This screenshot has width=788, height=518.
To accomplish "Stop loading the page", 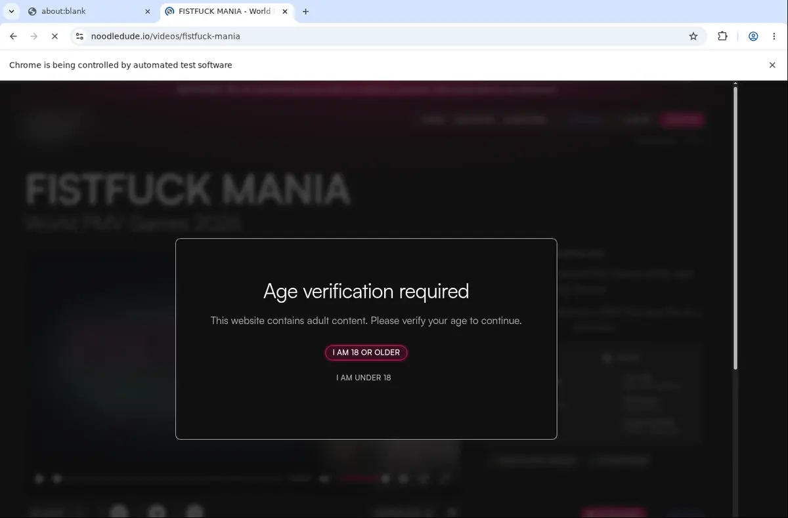I will click(x=55, y=36).
